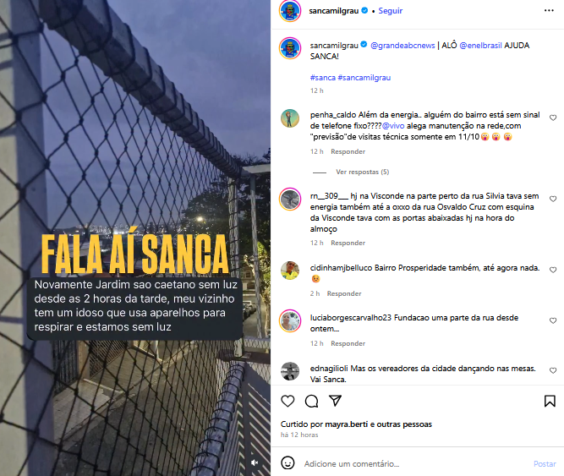The height and width of the screenshot is (476, 564).
Task: Expand Ver respostas (5) replies
Action: [x=362, y=172]
